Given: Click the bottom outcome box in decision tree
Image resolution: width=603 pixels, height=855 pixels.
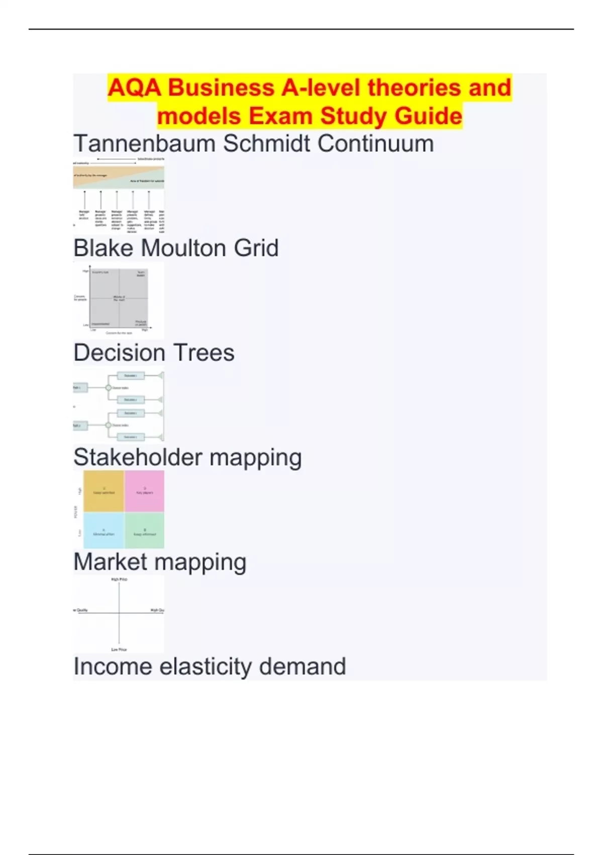Looking at the screenshot, I should (x=131, y=437).
